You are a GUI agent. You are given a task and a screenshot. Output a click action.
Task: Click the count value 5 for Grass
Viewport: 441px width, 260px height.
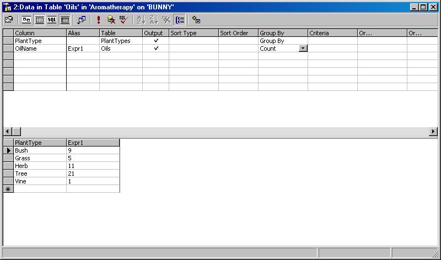point(93,158)
